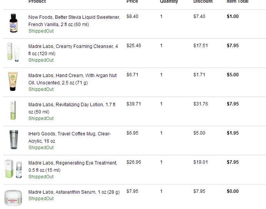Open the Revitalizing Day Lotion product link
Image resolution: width=266 pixels, height=209 pixels.
click(71, 108)
